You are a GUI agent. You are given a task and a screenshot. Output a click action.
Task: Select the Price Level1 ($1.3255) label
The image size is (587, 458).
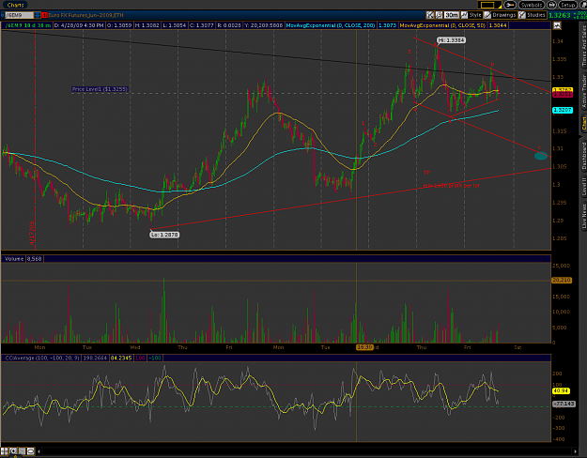[x=100, y=89]
